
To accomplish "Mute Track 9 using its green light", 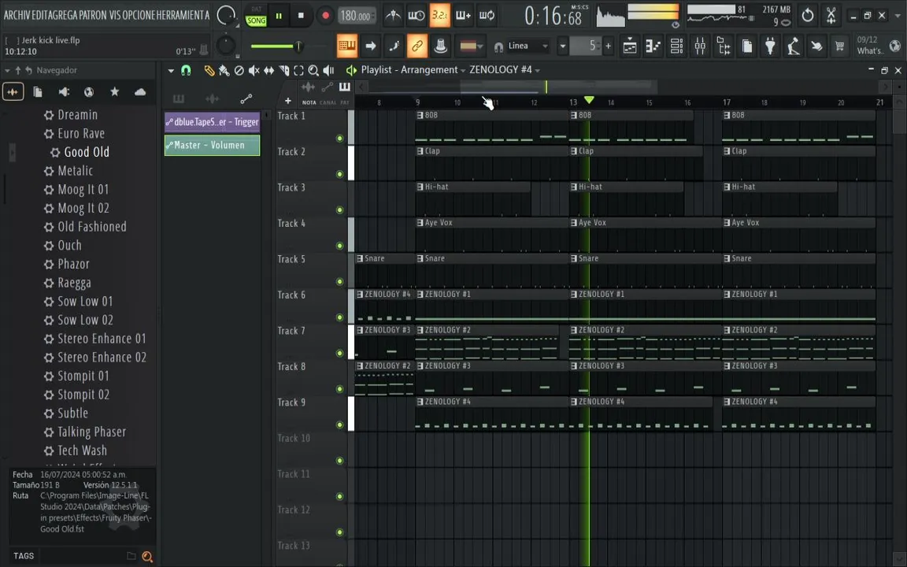I will tap(339, 425).
